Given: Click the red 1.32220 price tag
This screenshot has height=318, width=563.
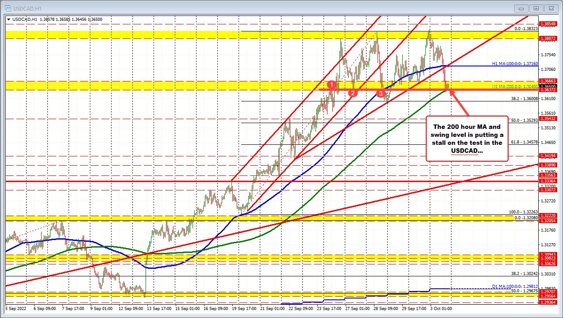Looking at the screenshot, I should click(548, 215).
